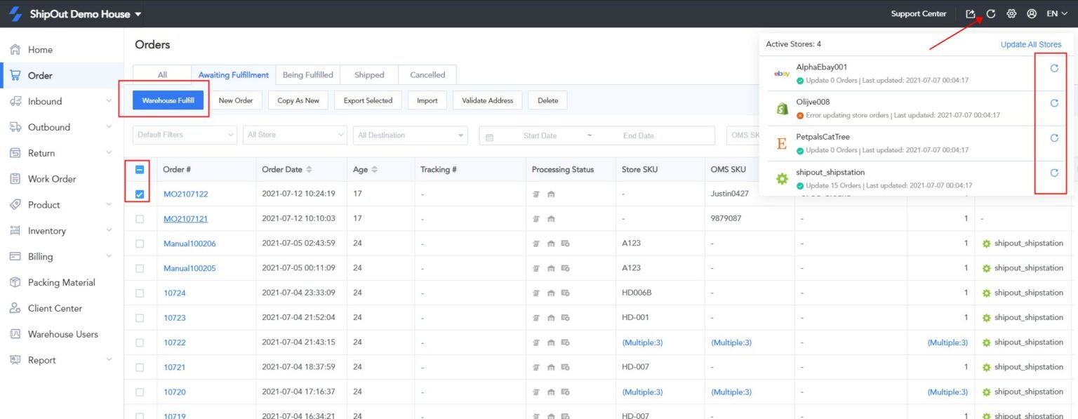Open the Being Fulfilled tab
This screenshot has width=1078, height=419.
coord(307,74)
